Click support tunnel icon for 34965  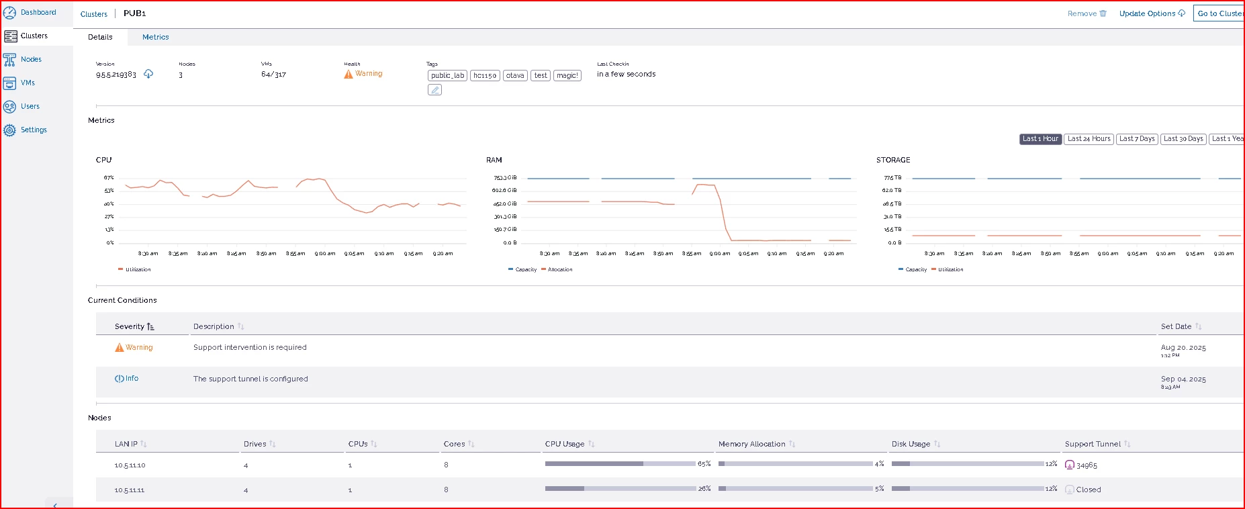[1070, 465]
